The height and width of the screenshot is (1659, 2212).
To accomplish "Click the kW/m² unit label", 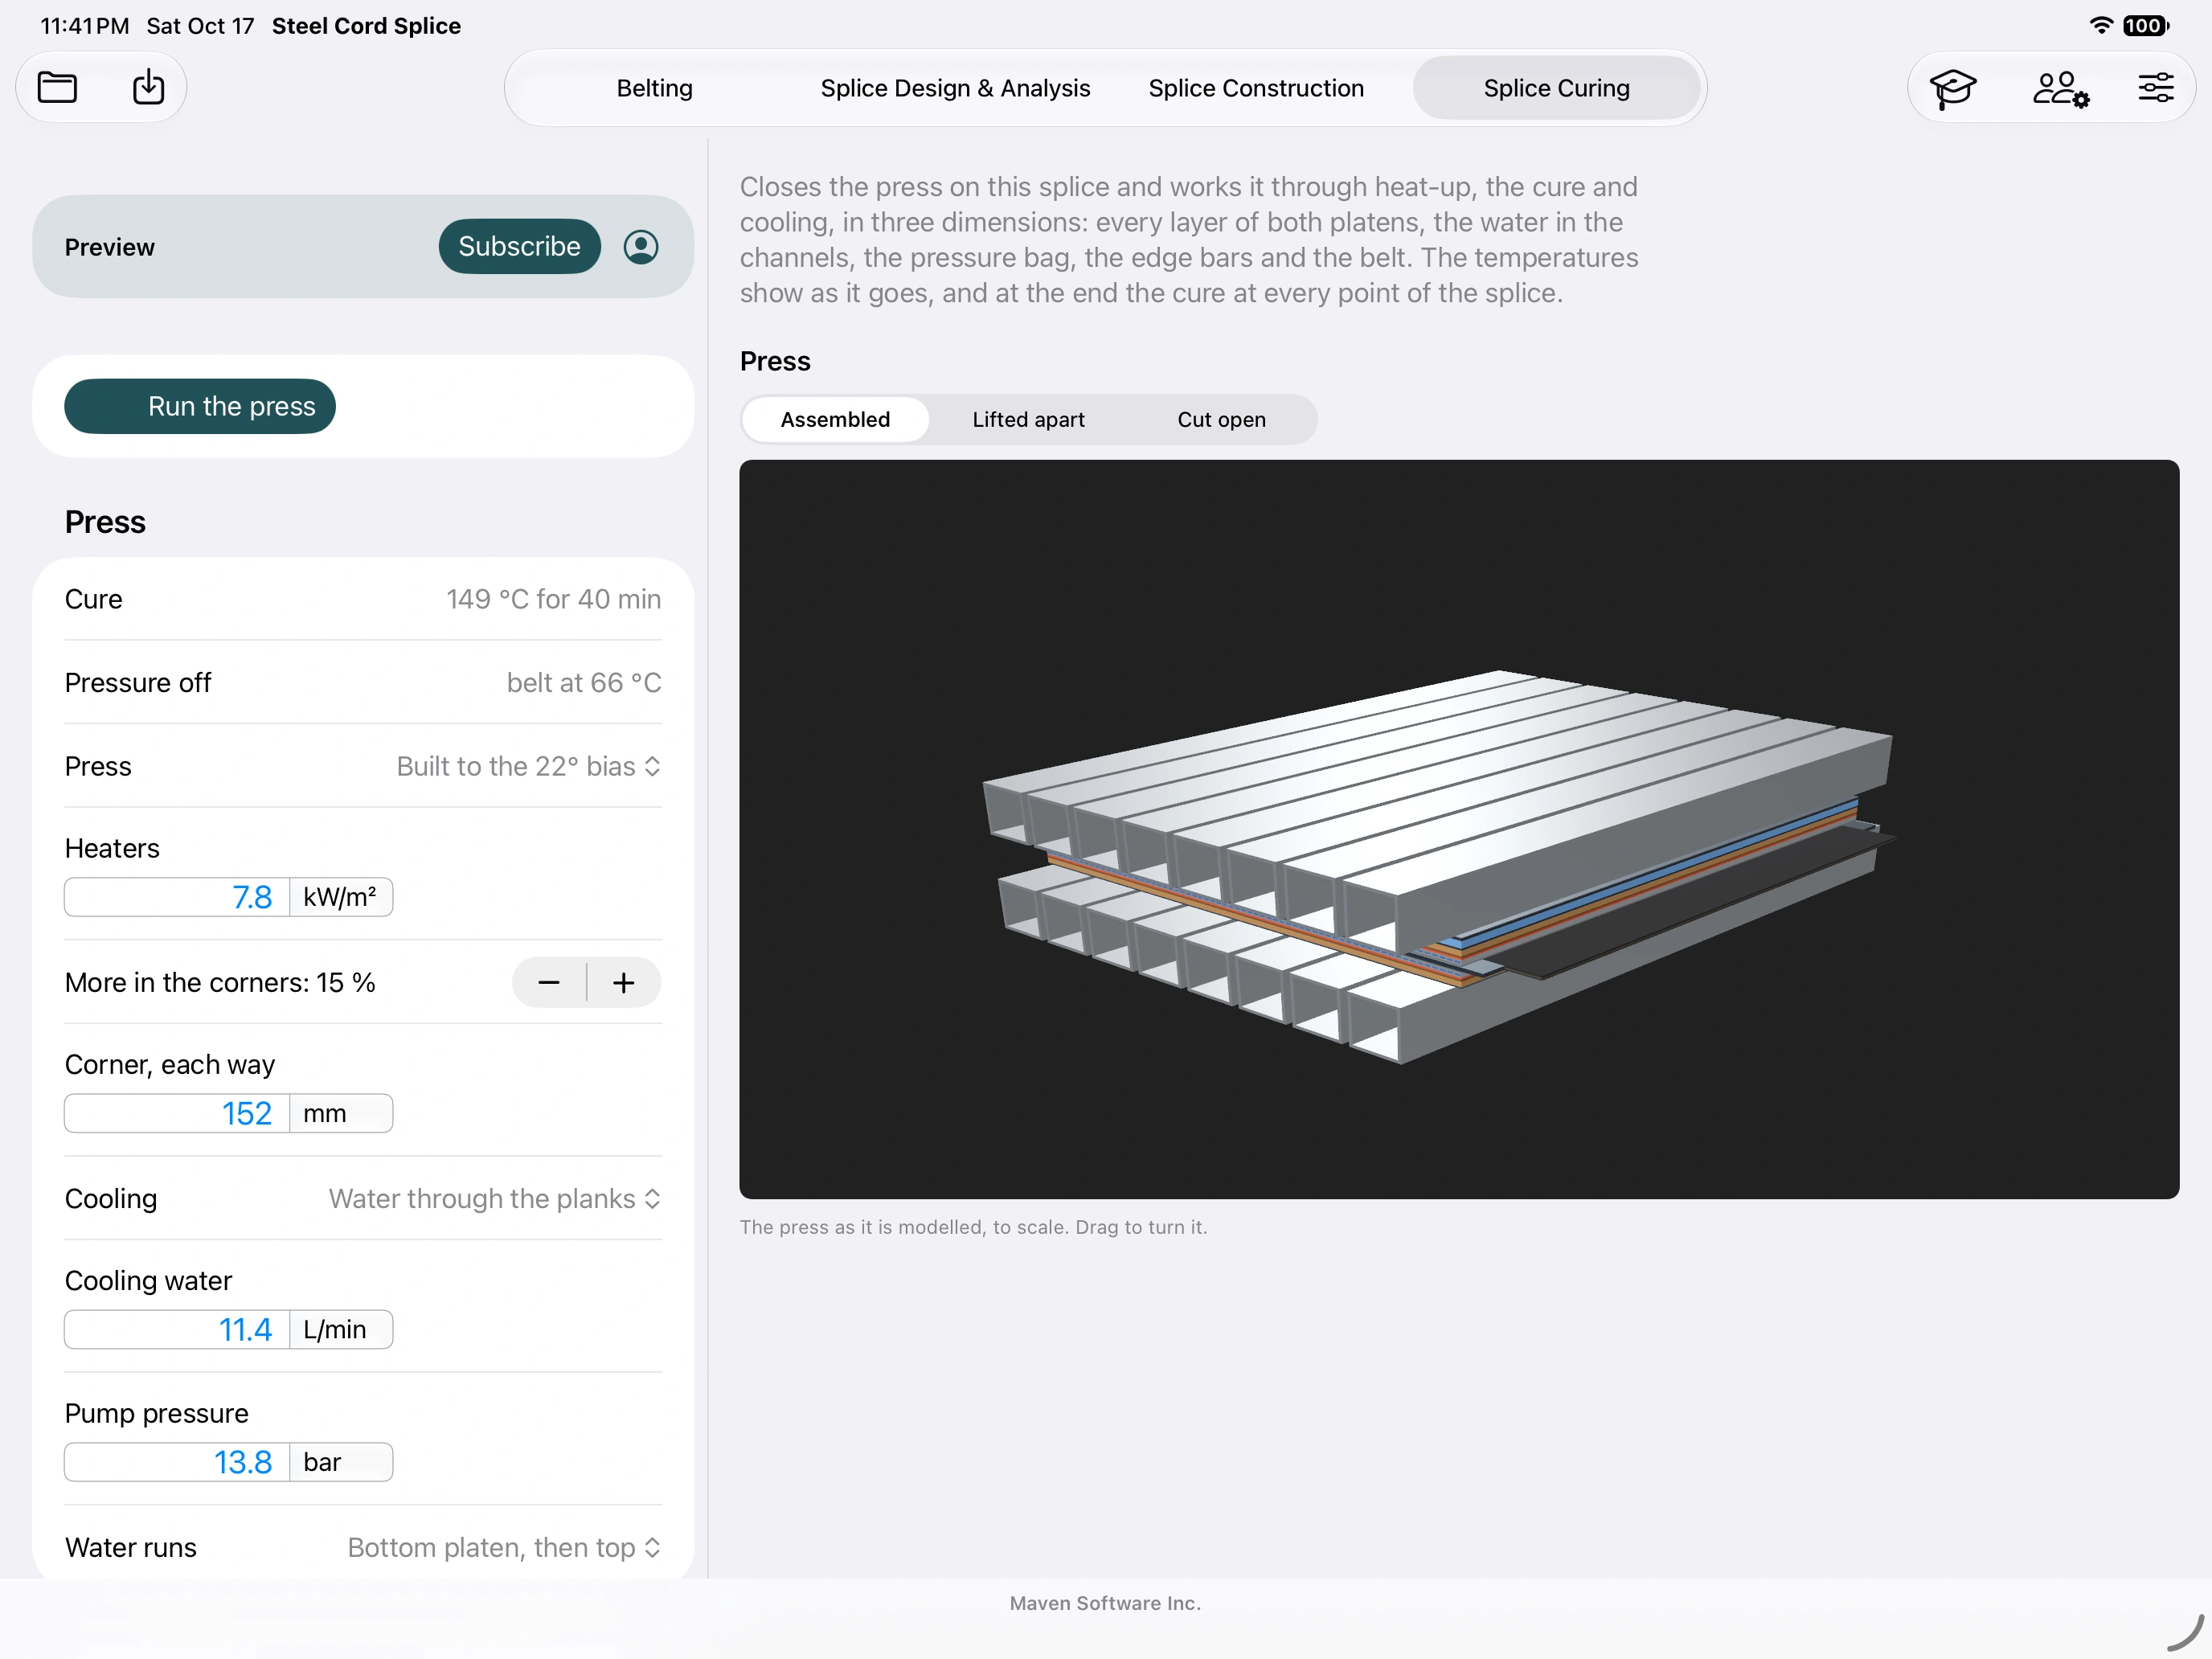I will (340, 898).
